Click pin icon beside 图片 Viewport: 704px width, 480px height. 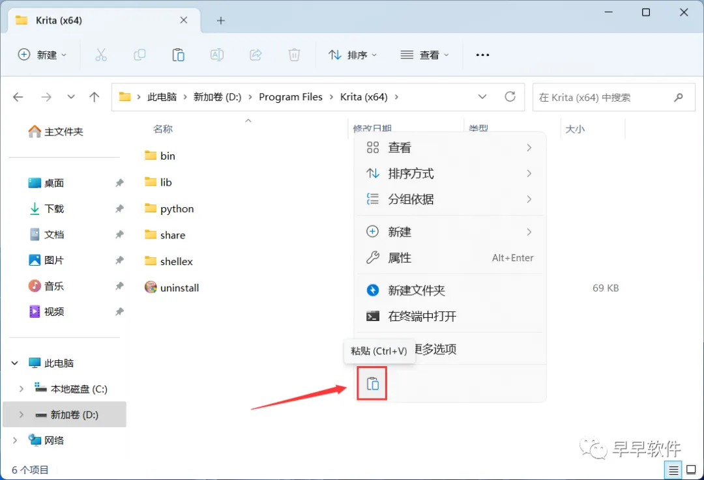point(119,260)
